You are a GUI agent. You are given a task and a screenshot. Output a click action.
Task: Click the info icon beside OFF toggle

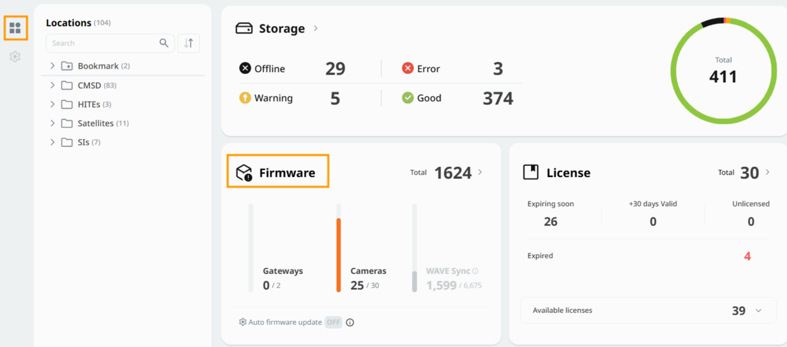point(350,323)
